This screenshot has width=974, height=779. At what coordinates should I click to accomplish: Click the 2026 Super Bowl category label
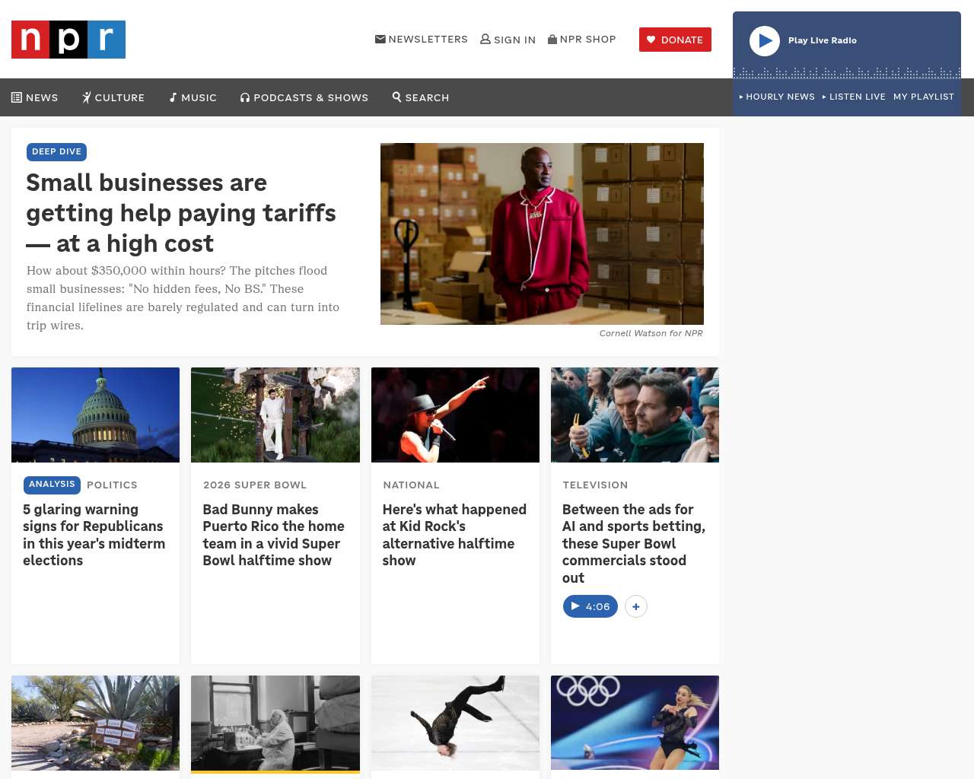[255, 485]
